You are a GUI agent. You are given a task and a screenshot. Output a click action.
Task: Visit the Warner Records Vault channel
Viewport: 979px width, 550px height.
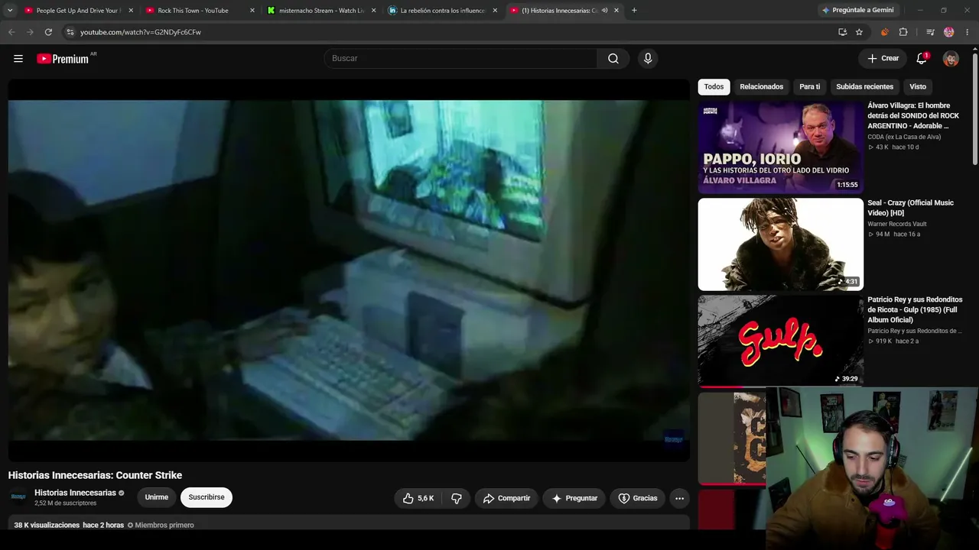pyautogui.click(x=897, y=224)
